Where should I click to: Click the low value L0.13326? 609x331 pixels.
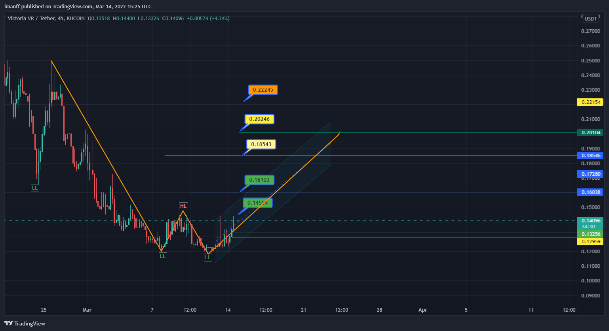click(x=149, y=19)
